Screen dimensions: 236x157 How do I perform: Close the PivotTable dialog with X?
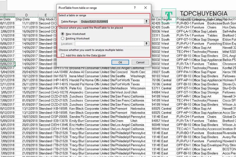tap(145, 8)
